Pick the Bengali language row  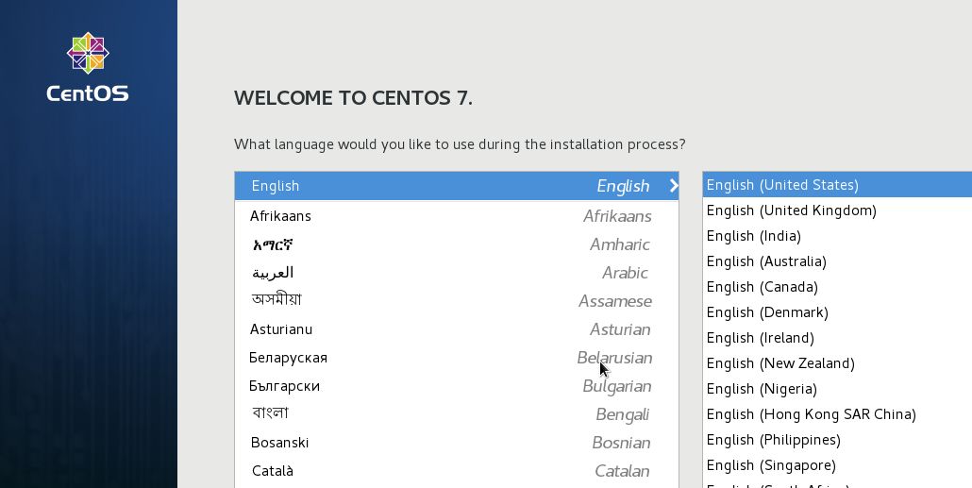coord(457,414)
